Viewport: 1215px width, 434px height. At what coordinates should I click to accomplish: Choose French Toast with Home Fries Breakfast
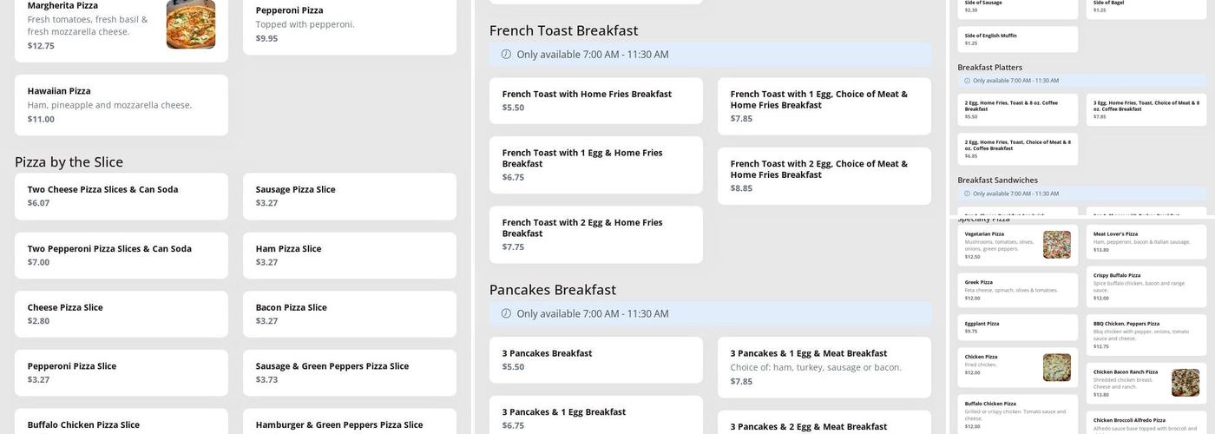point(595,101)
